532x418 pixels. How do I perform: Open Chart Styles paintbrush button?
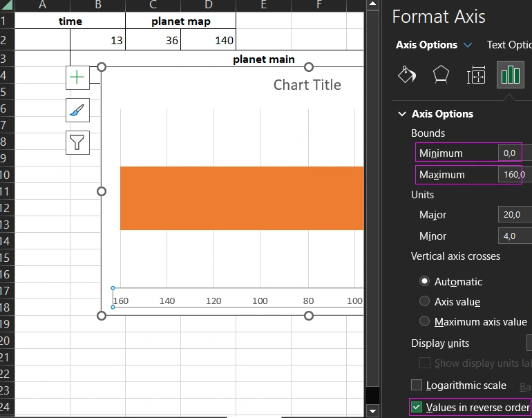coord(77,110)
